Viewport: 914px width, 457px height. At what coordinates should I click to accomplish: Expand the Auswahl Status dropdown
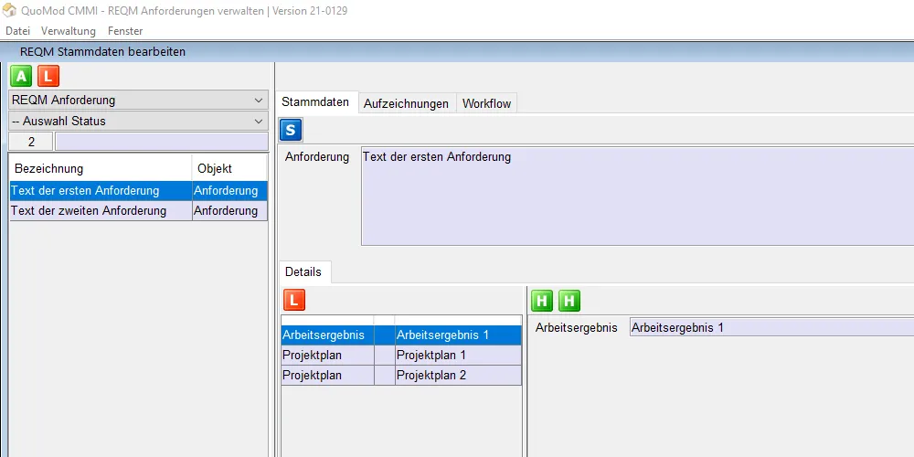(138, 121)
